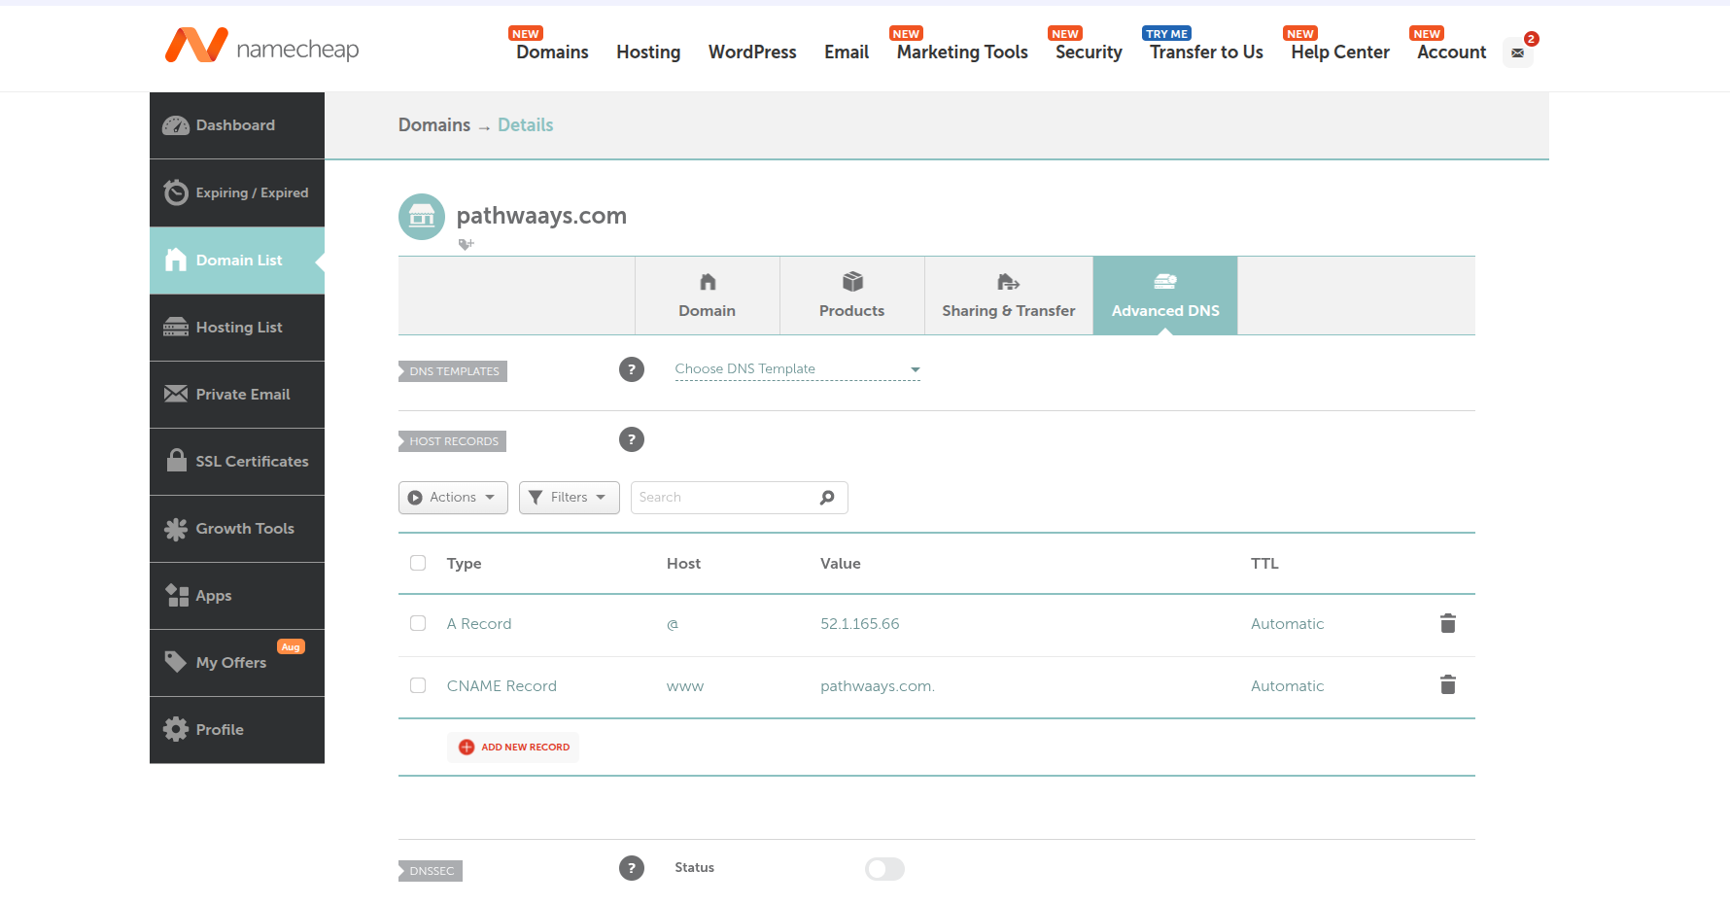Click the search magnifier icon

pos(827,498)
